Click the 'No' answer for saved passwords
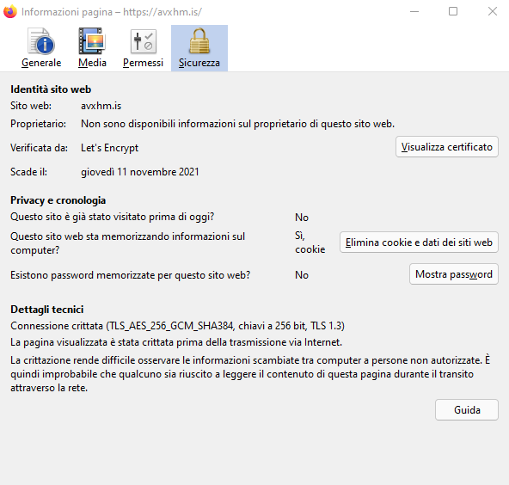Screen dimensions: 509x485 pyautogui.click(x=302, y=275)
